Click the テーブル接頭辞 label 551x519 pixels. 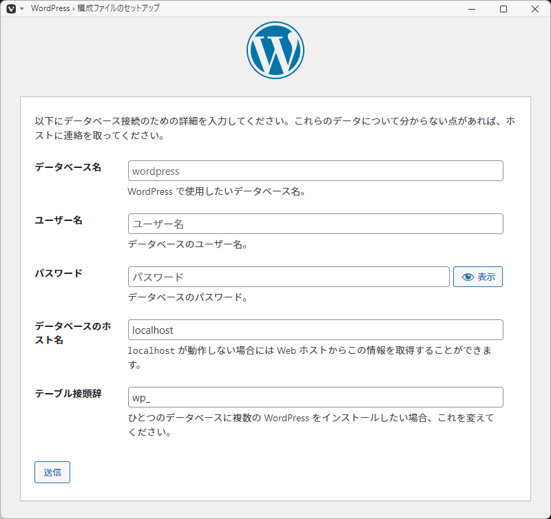coord(67,394)
